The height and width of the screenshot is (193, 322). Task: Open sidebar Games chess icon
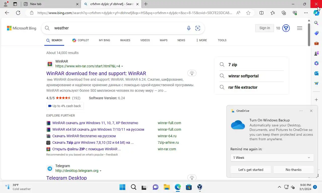point(316,53)
